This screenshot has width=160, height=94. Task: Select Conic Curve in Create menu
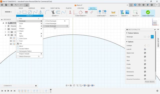tap(29, 38)
